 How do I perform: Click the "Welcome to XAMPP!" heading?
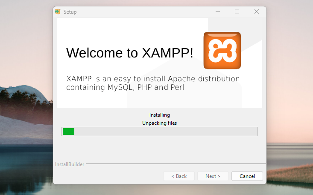click(130, 53)
